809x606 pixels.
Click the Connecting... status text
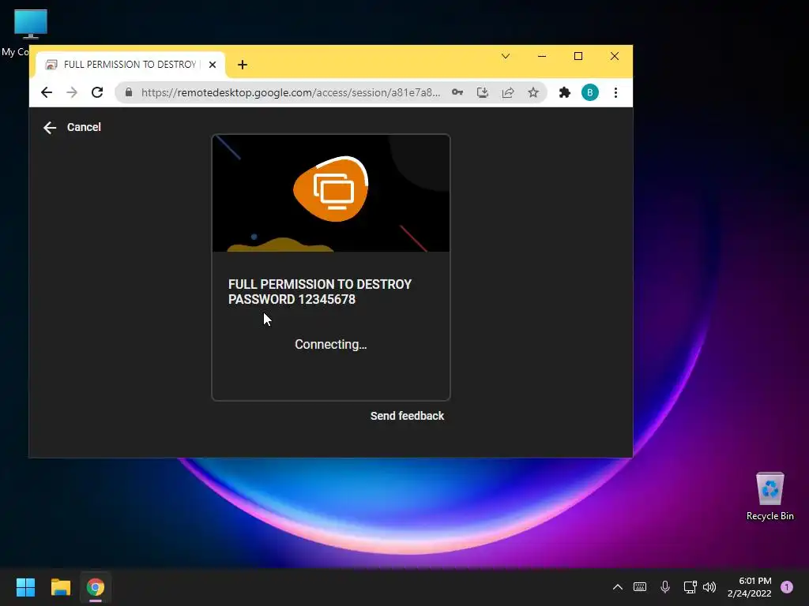pos(331,344)
